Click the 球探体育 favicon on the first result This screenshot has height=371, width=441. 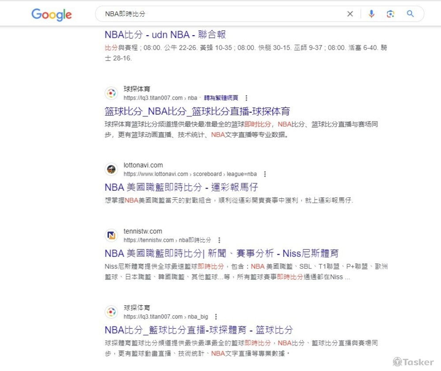click(111, 93)
